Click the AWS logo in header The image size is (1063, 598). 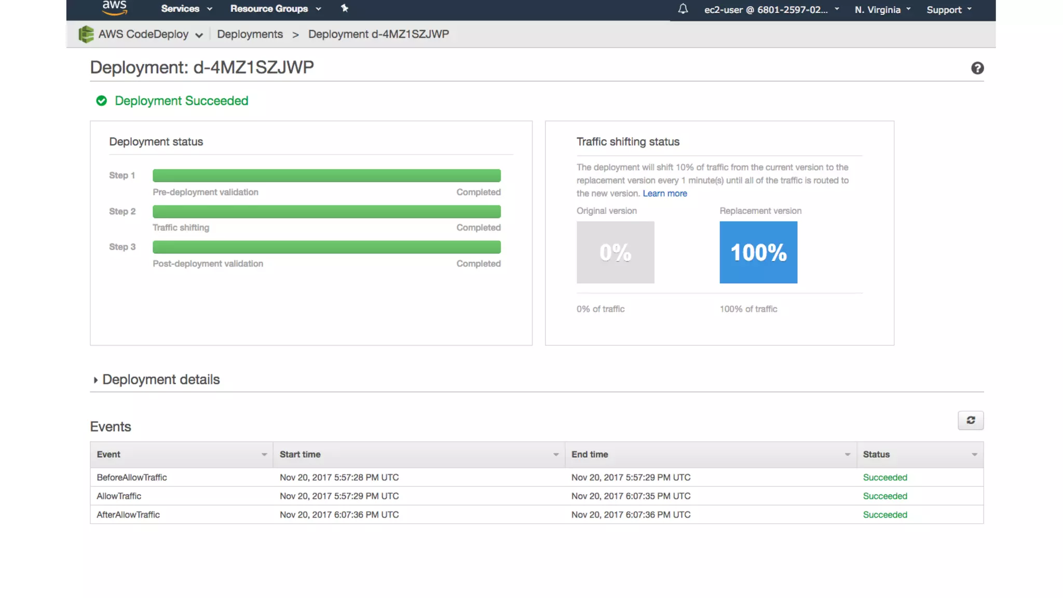pyautogui.click(x=115, y=7)
